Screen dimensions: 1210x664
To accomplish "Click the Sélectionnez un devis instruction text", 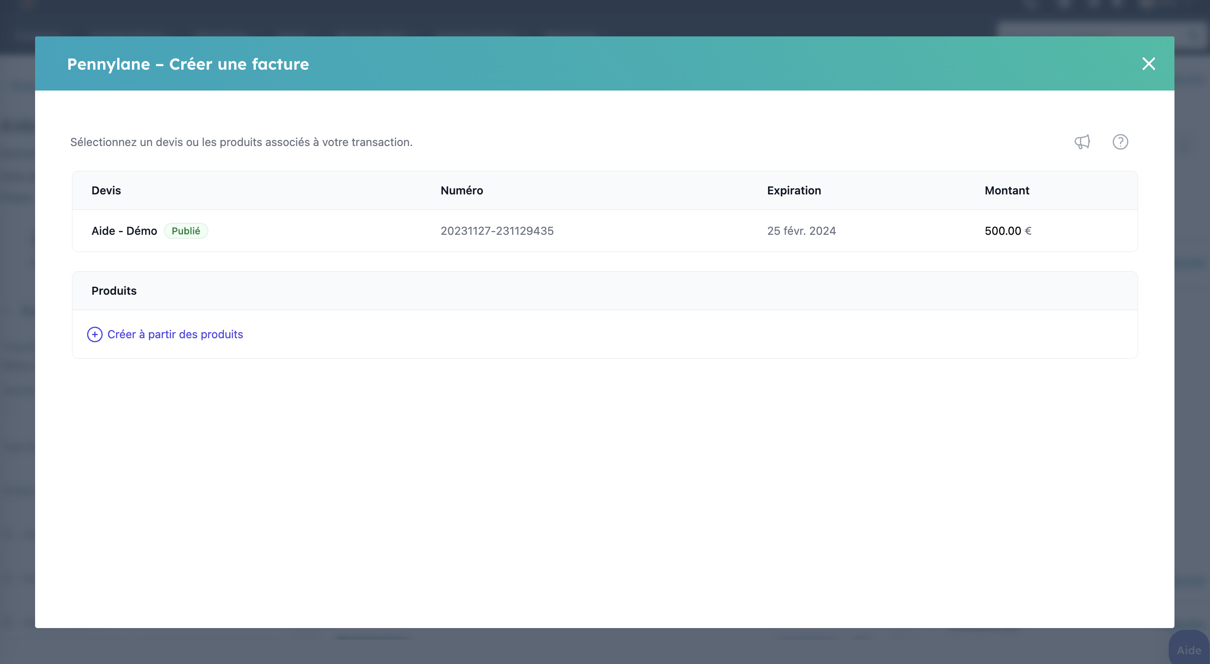I will point(241,142).
